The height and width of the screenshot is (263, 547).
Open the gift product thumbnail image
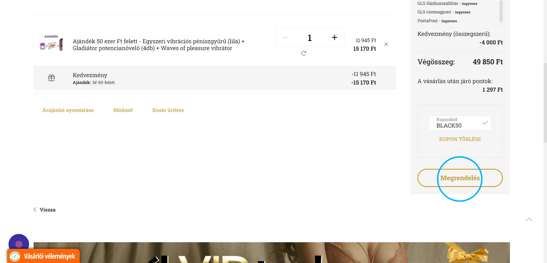51,43
